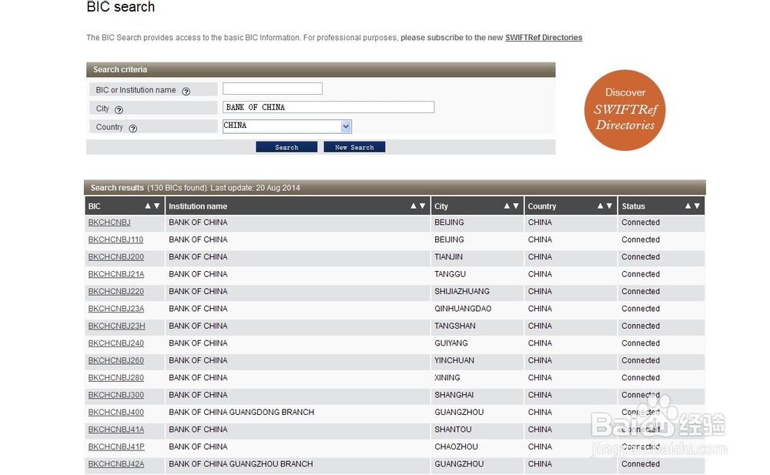Screen dimensions: 770x475
Task: Sort BIC column ascending
Action: [147, 206]
